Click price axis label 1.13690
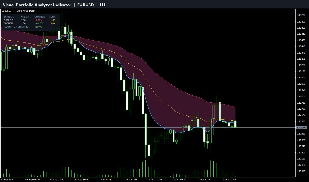 (302, 21)
